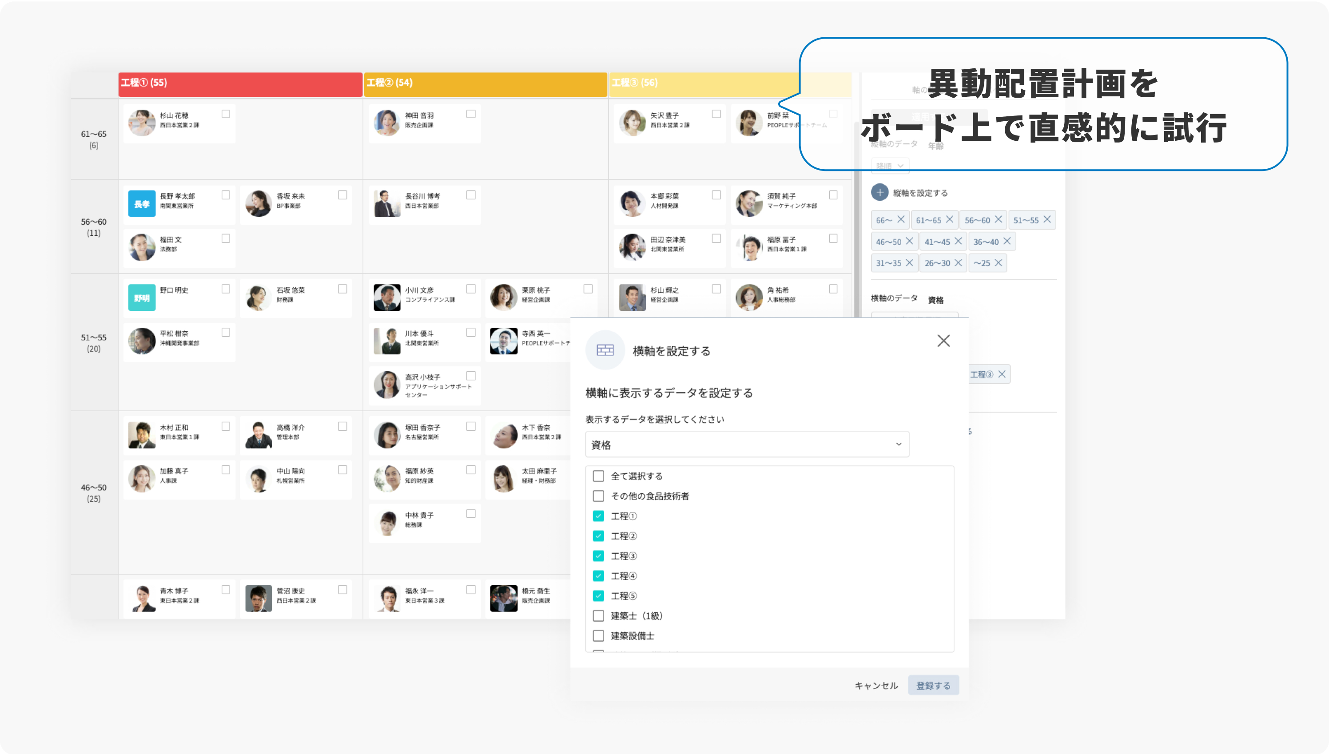Viewport: 1329px width, 754px height.
Task: Select 石坂 悠菜's card checkbox
Action: [x=342, y=289]
